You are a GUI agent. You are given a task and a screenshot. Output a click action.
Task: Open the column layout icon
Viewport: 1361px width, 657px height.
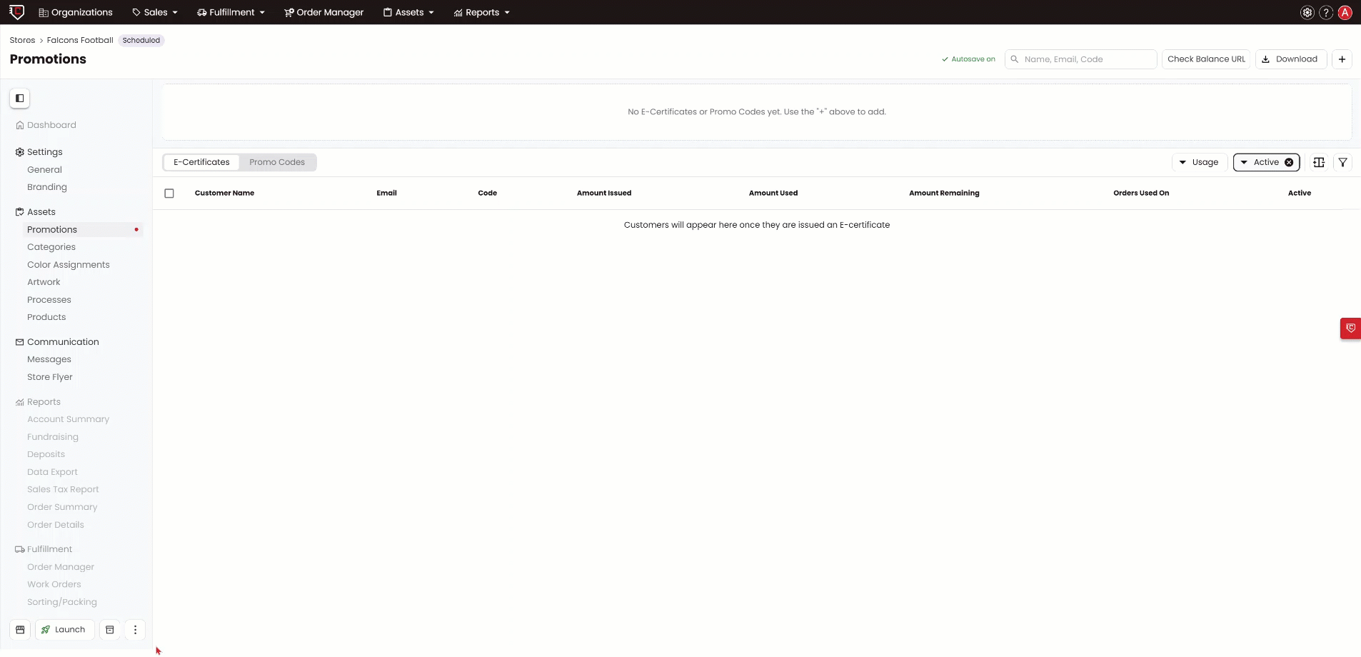click(1319, 162)
